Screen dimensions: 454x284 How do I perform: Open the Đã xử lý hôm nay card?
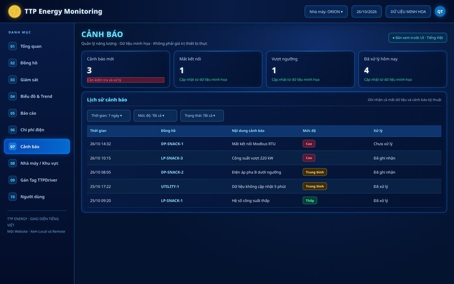[x=403, y=69]
